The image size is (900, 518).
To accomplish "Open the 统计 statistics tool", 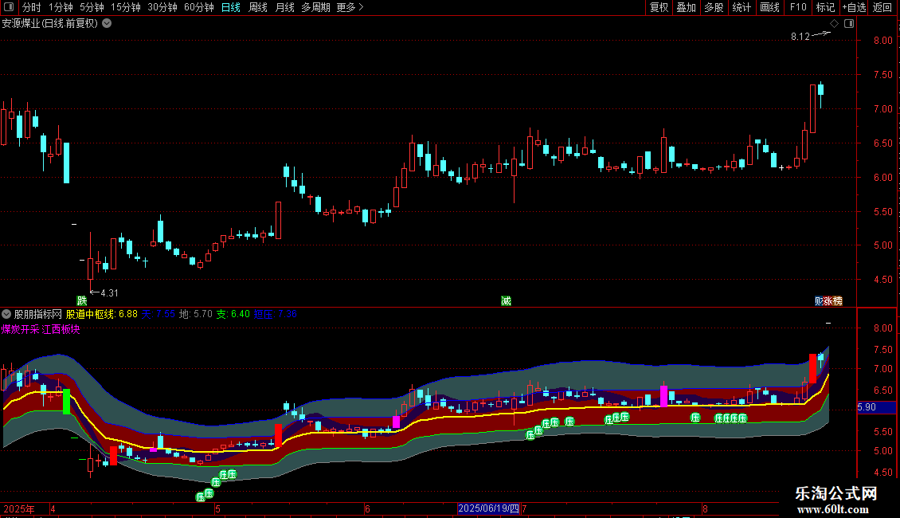I will [x=741, y=7].
